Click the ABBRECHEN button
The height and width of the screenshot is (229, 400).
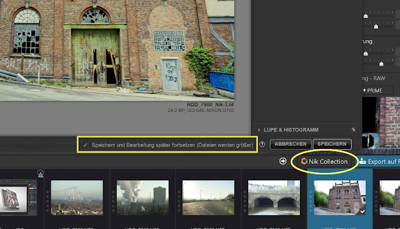(x=291, y=145)
